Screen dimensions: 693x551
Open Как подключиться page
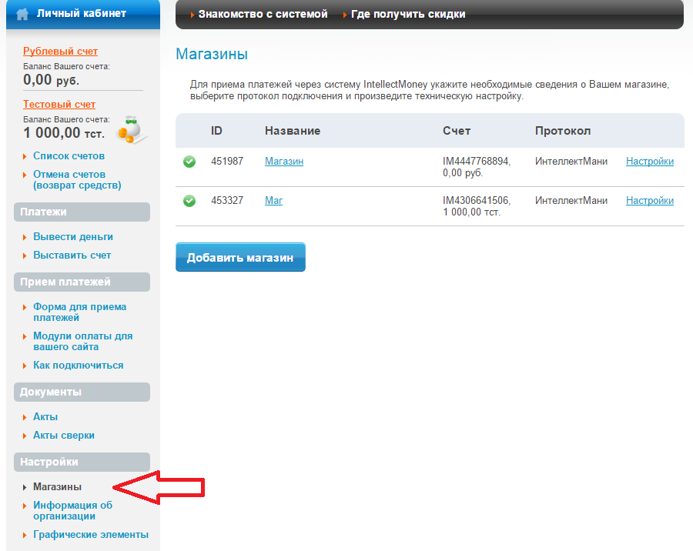pyautogui.click(x=78, y=366)
